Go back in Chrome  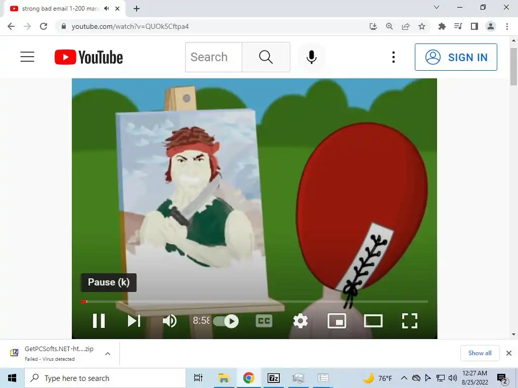point(11,26)
